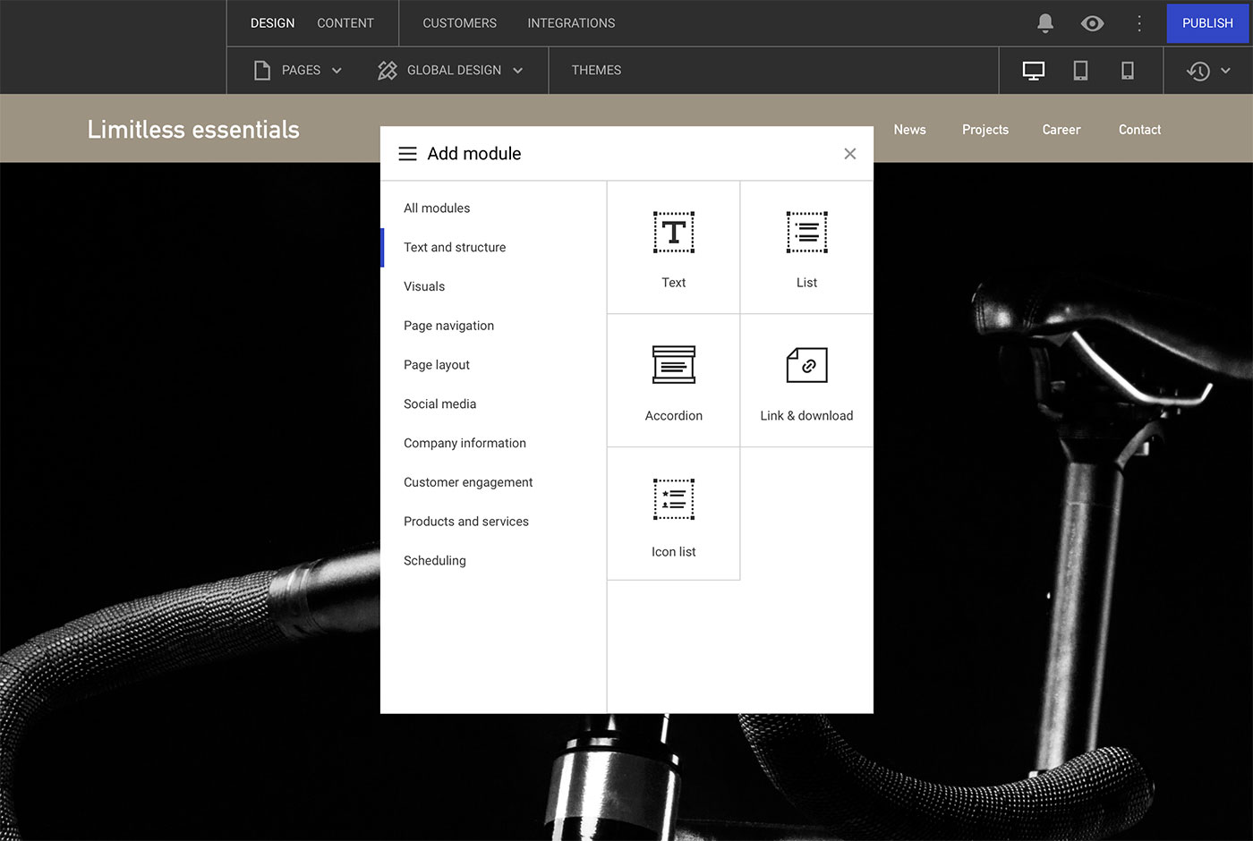Switch to tablet view
This screenshot has width=1253, height=841.
coord(1080,71)
